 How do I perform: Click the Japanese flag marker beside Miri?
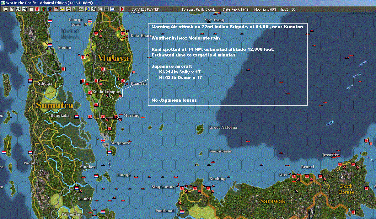[x=294, y=176]
